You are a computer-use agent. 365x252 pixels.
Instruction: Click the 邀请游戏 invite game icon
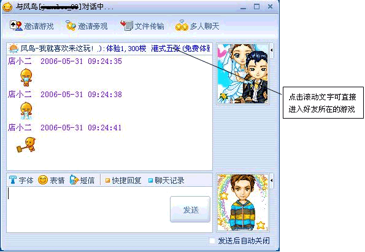click(x=16, y=26)
